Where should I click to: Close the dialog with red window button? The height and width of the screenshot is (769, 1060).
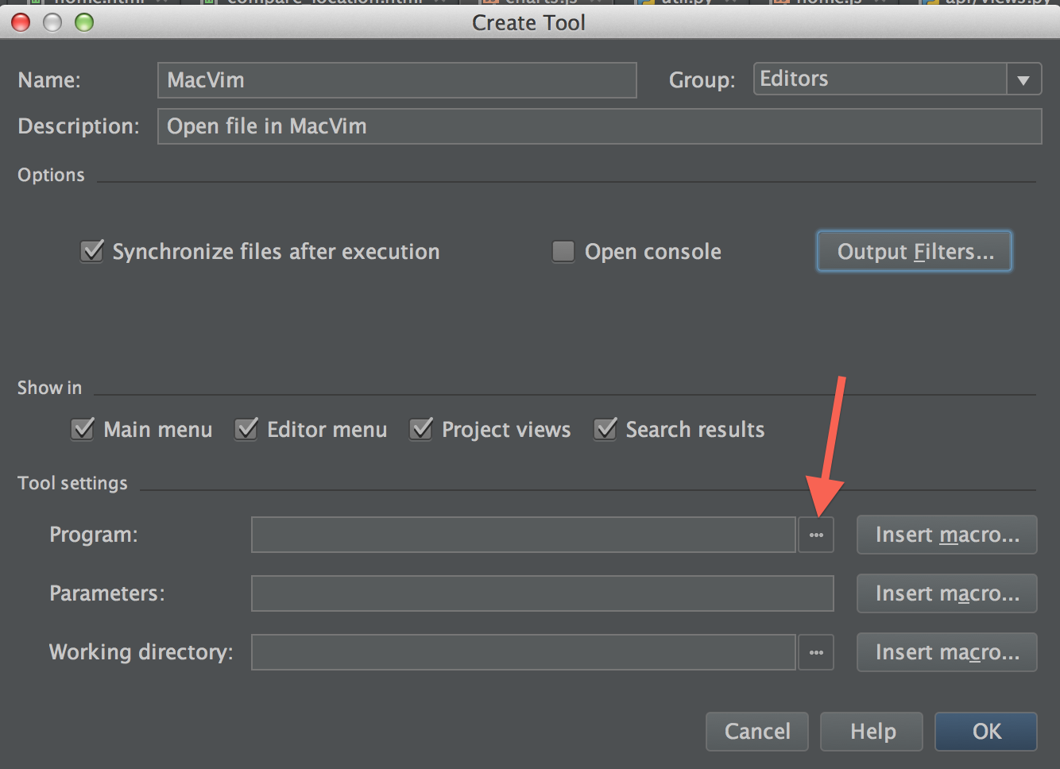pos(21,22)
